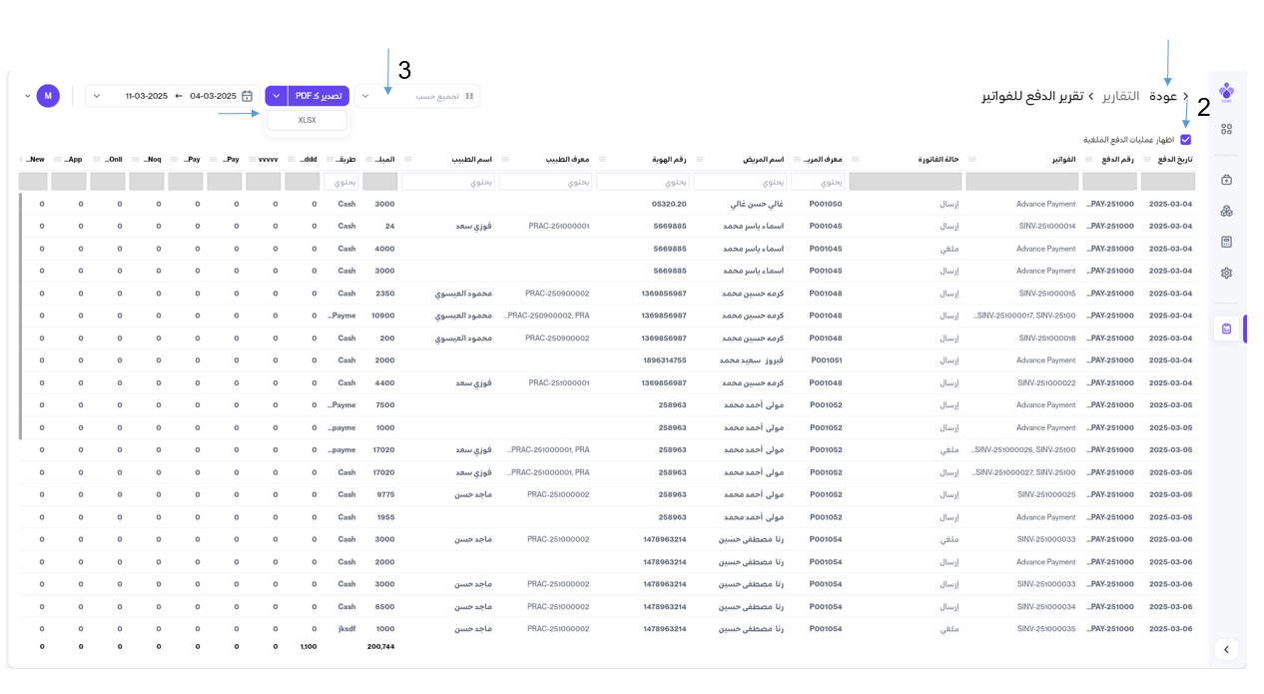1264x694 pixels.
Task: Expand the date range picker chevron
Action: [x=97, y=96]
